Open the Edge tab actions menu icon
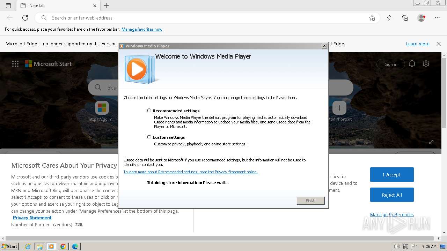Image resolution: width=447 pixels, height=251 pixels. coord(8,6)
